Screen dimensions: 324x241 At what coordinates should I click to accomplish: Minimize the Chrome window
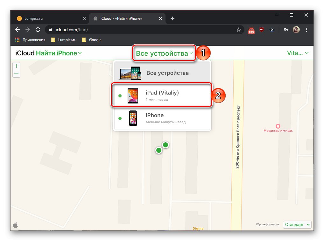pos(277,15)
